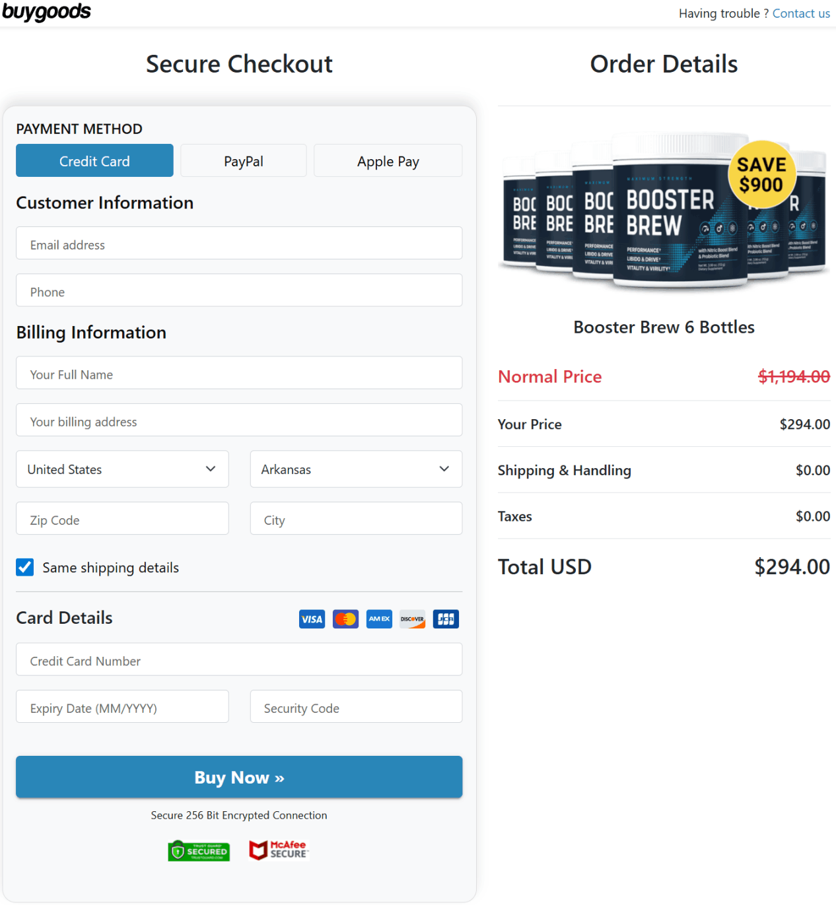Switch to the PayPal payment tab
836x905 pixels.
coord(243,160)
